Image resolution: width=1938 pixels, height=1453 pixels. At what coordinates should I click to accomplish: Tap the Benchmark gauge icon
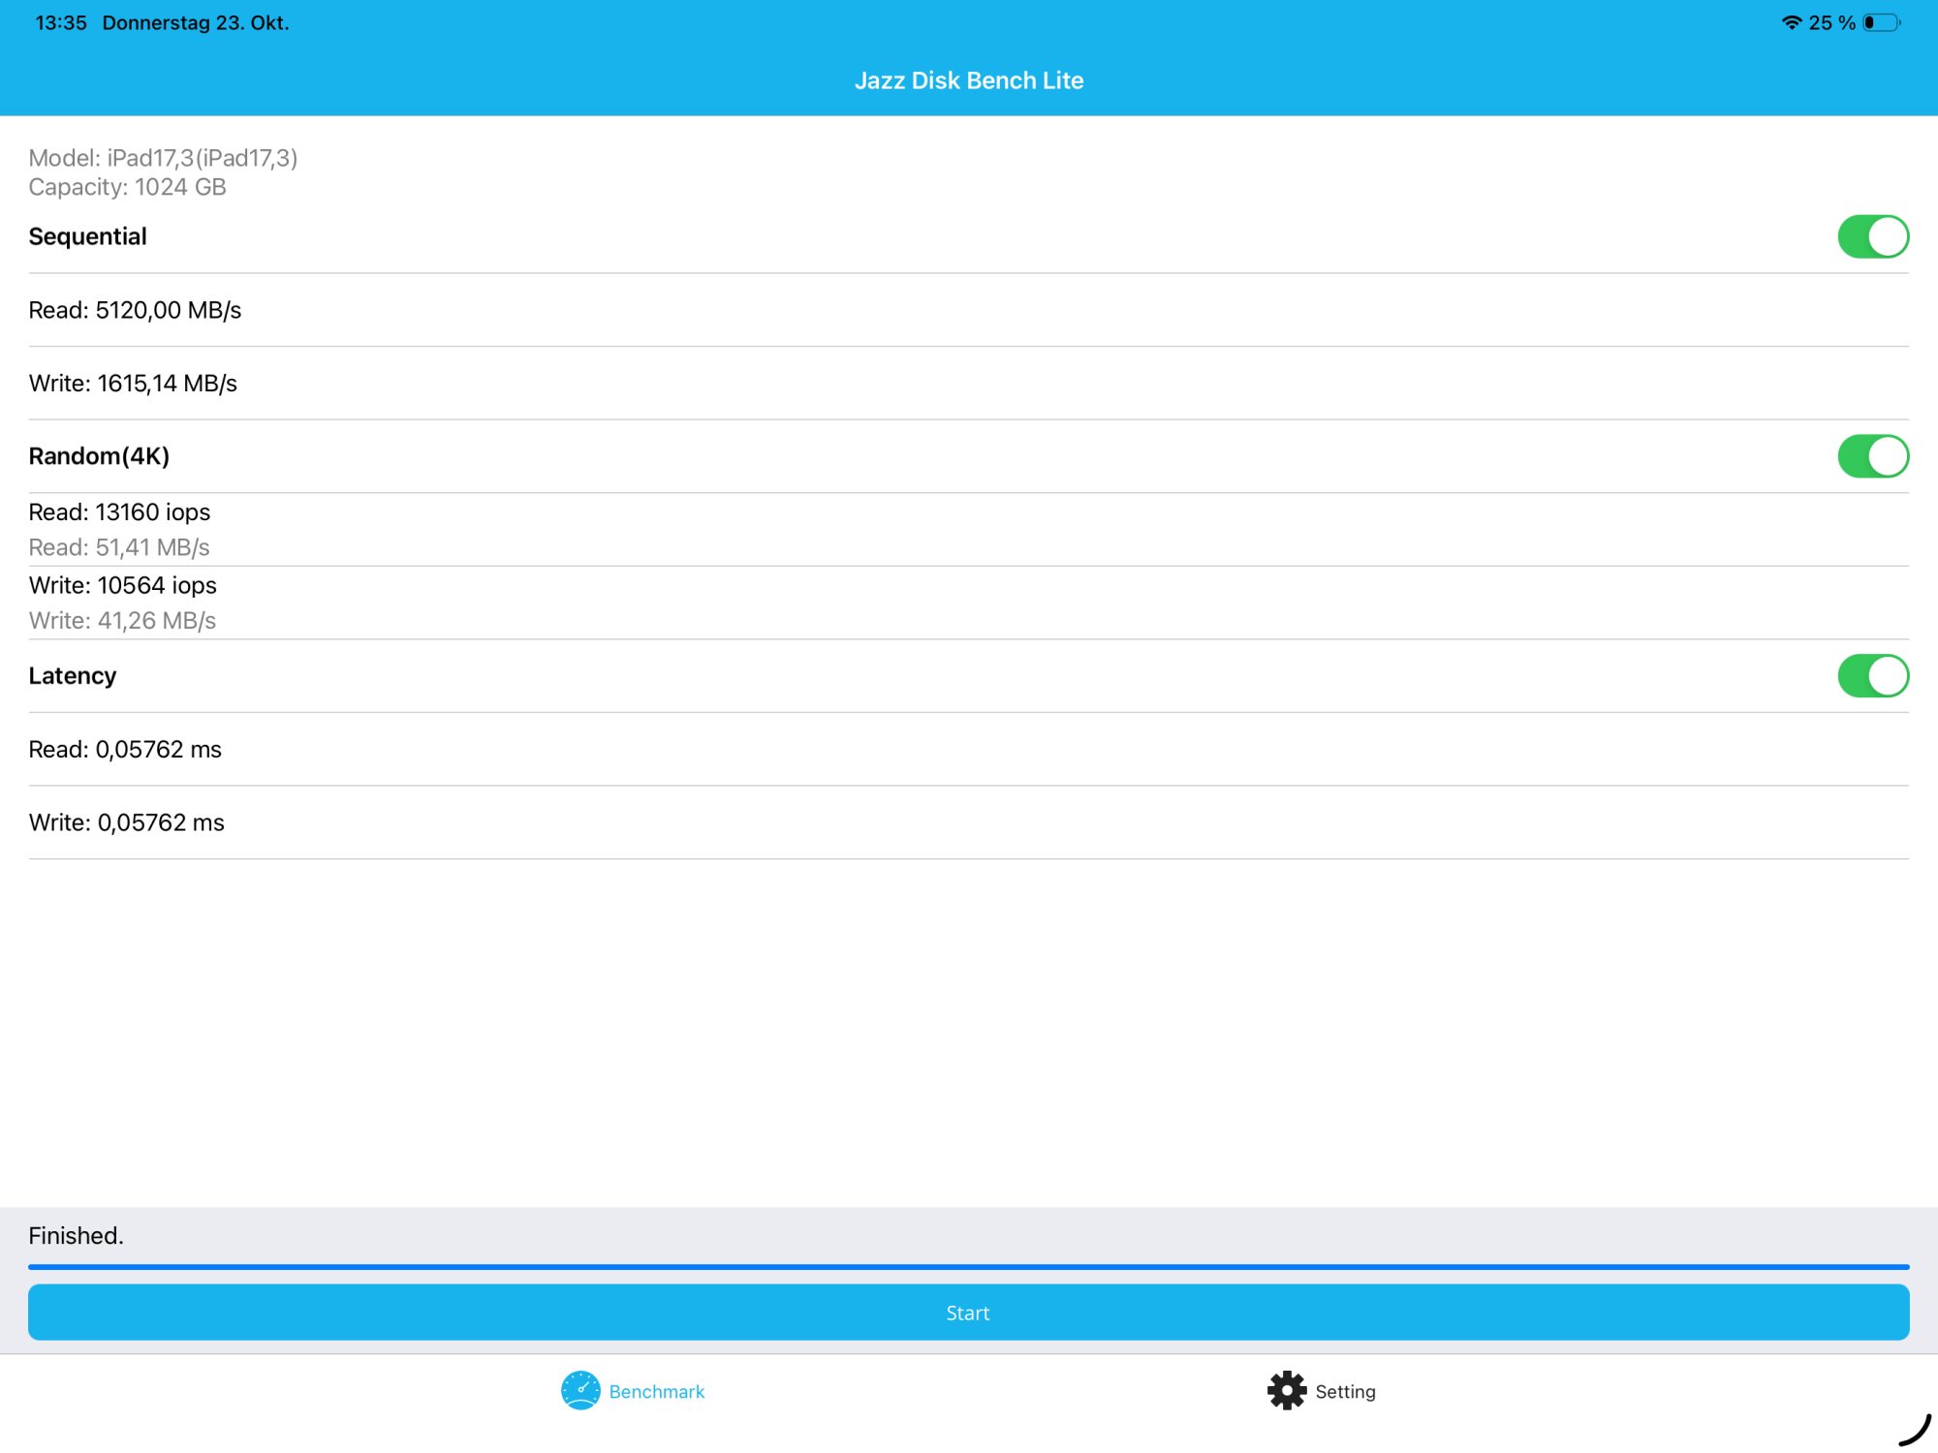point(580,1390)
